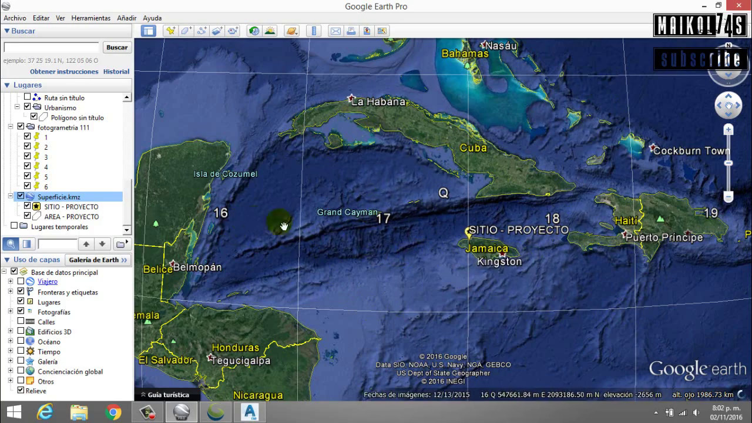Screen dimensions: 752x423
Task: Open the add folder button in Lugares
Action: 121,244
